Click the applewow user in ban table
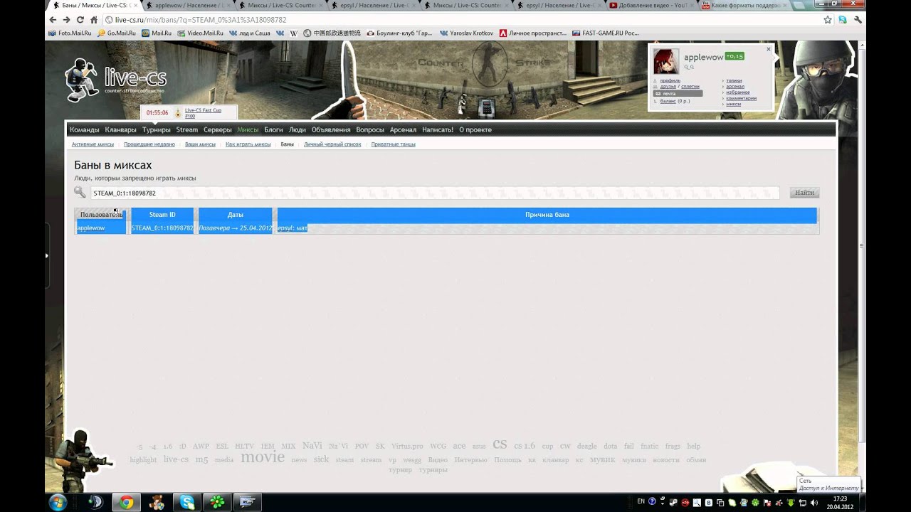 [x=91, y=228]
